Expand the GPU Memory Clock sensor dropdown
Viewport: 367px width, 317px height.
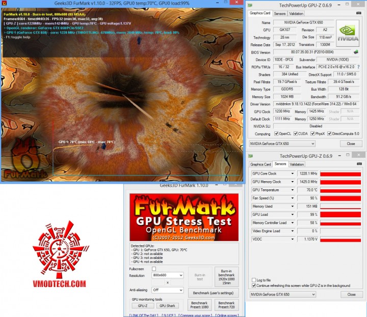293,182
